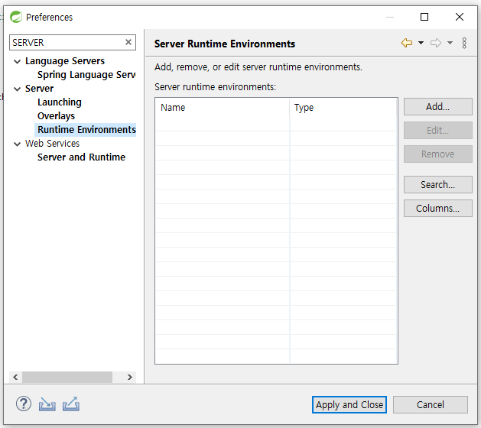This screenshot has height=428, width=481.
Task: Open the Help question mark icon
Action: [23, 404]
